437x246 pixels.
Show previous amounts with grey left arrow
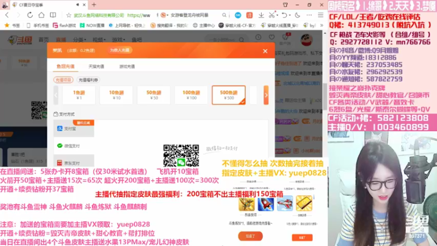pos(56,95)
